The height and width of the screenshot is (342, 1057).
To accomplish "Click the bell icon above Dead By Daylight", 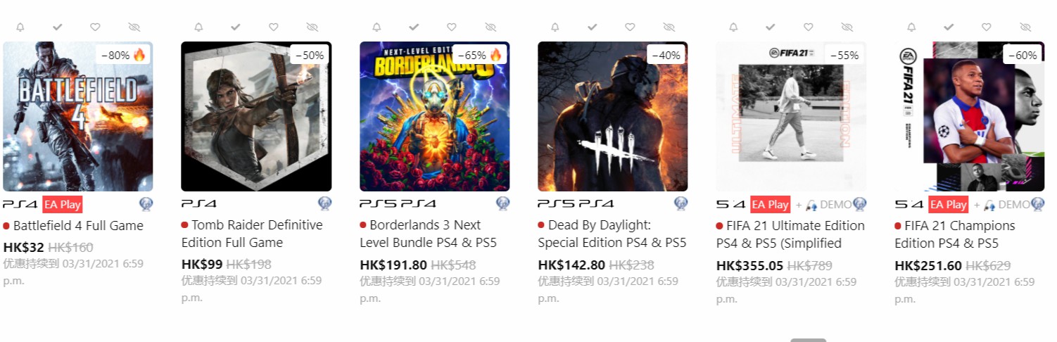I will click(555, 27).
